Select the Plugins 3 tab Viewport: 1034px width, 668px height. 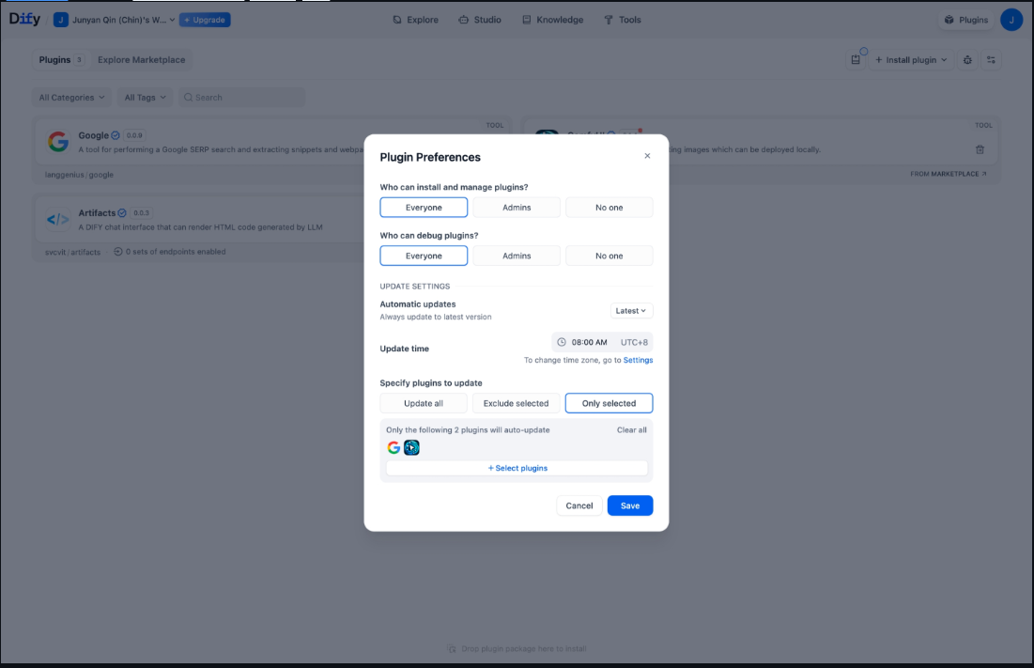pos(61,60)
